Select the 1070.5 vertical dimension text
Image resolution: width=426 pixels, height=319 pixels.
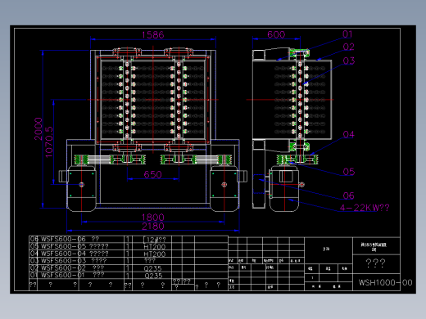pos(48,142)
